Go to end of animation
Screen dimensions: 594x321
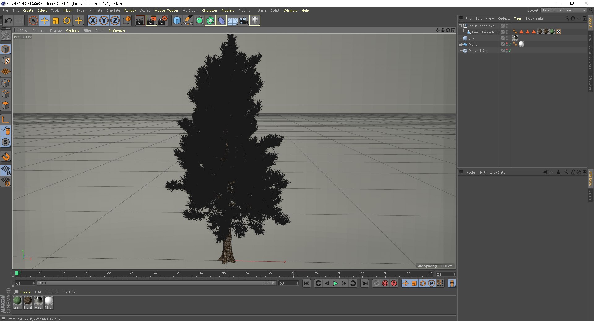pos(365,283)
